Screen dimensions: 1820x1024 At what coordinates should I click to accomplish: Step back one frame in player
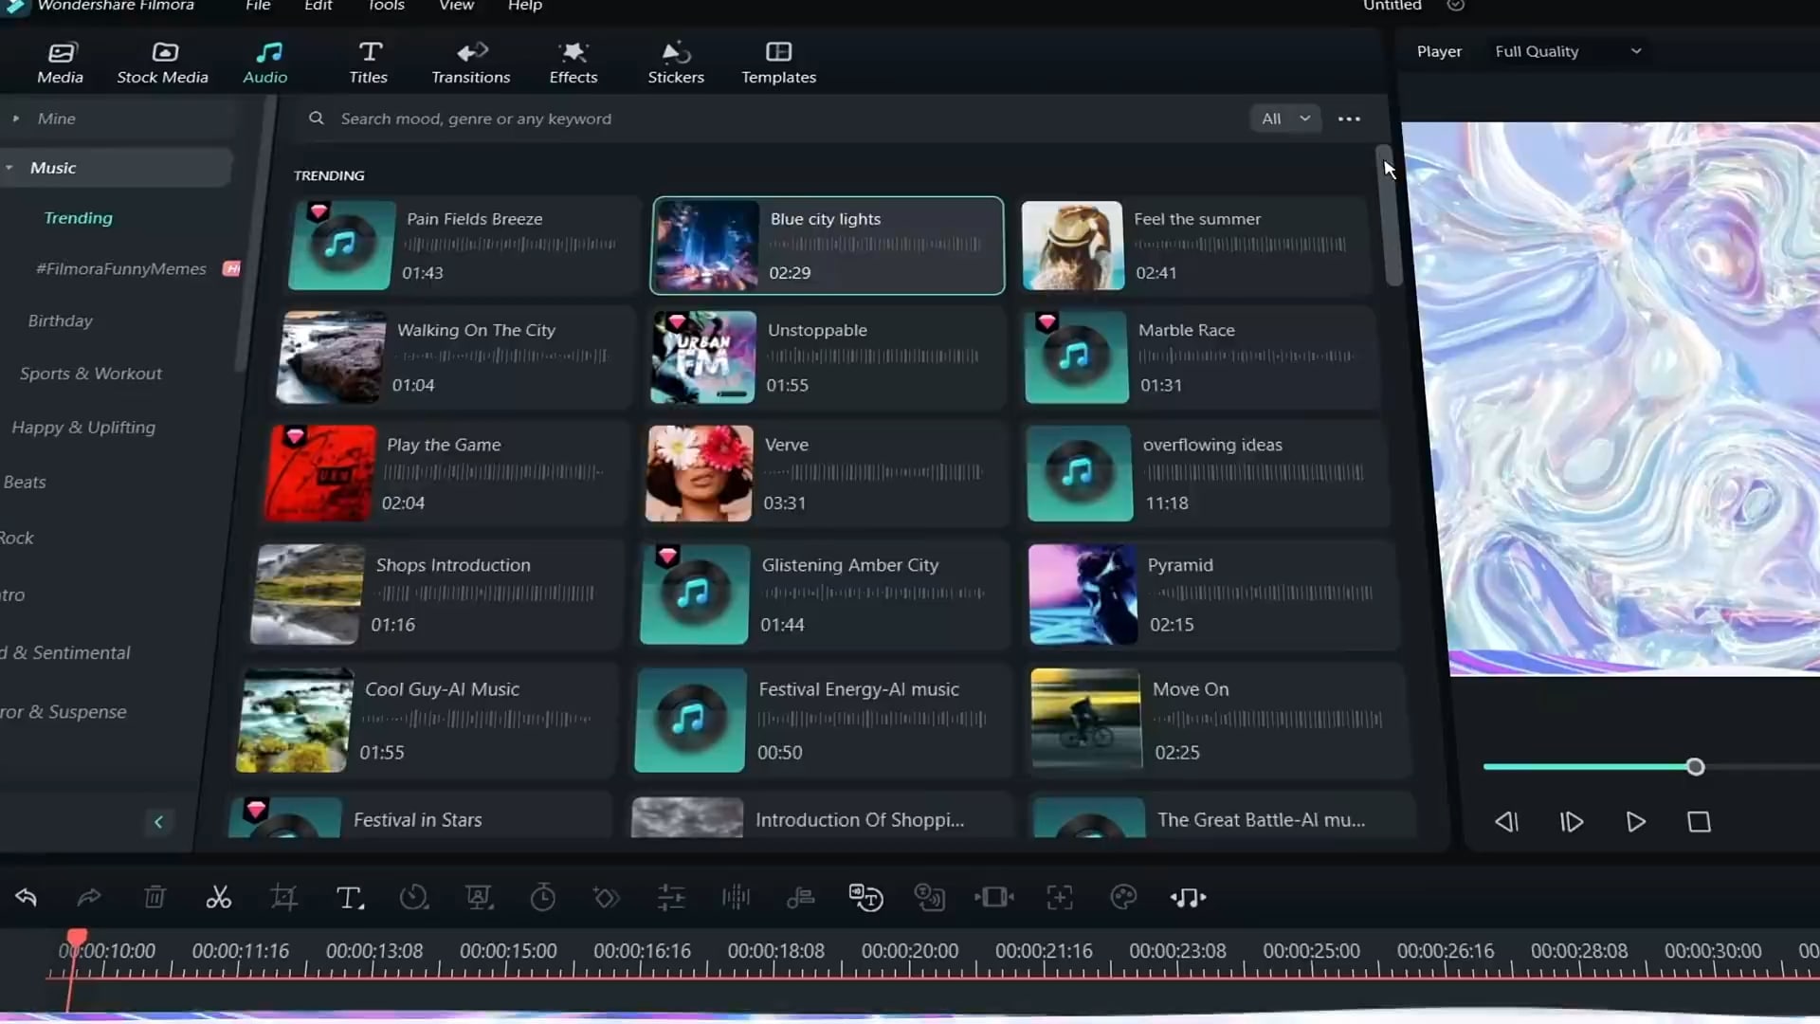tap(1506, 822)
